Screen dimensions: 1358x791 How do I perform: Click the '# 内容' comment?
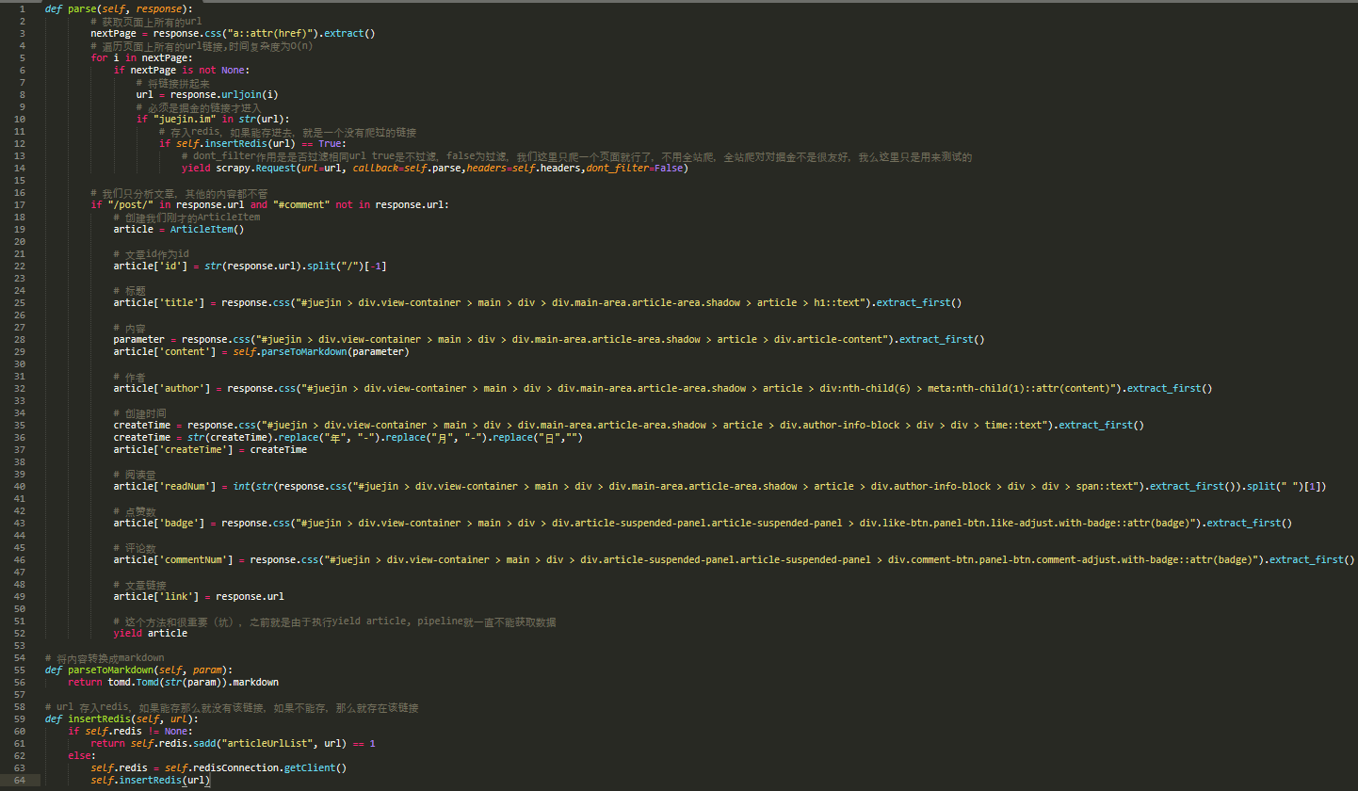point(130,327)
